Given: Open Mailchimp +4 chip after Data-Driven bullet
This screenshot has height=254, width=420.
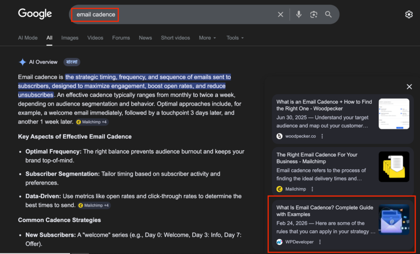Looking at the screenshot, I should coord(94,205).
